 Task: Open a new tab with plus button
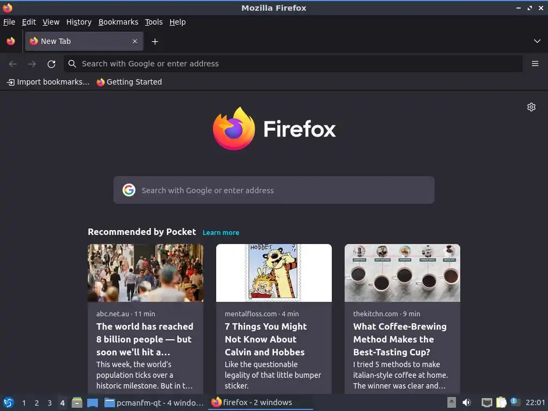coord(155,42)
